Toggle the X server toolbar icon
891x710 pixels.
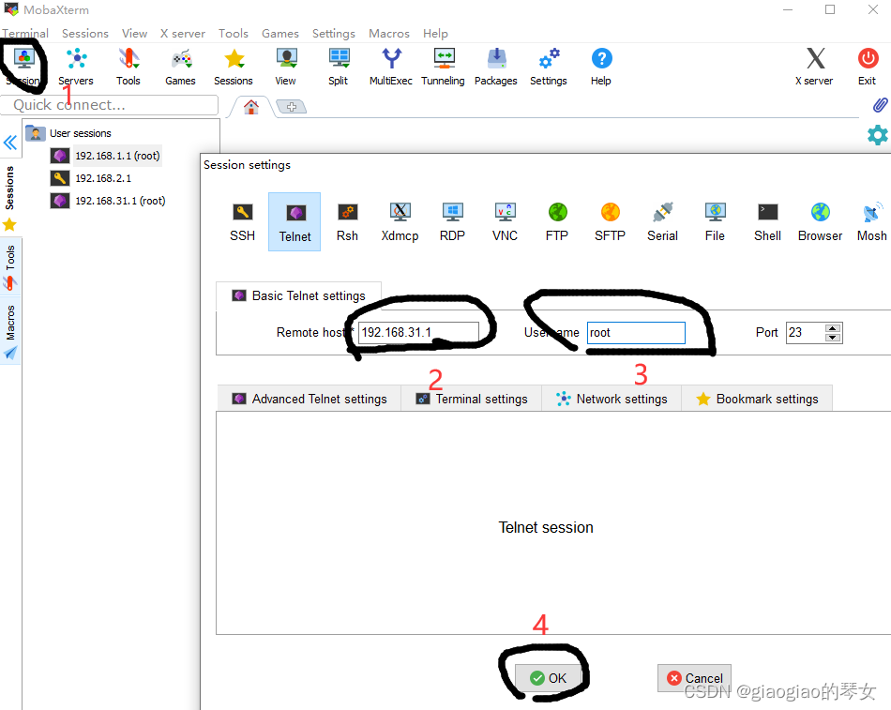815,68
